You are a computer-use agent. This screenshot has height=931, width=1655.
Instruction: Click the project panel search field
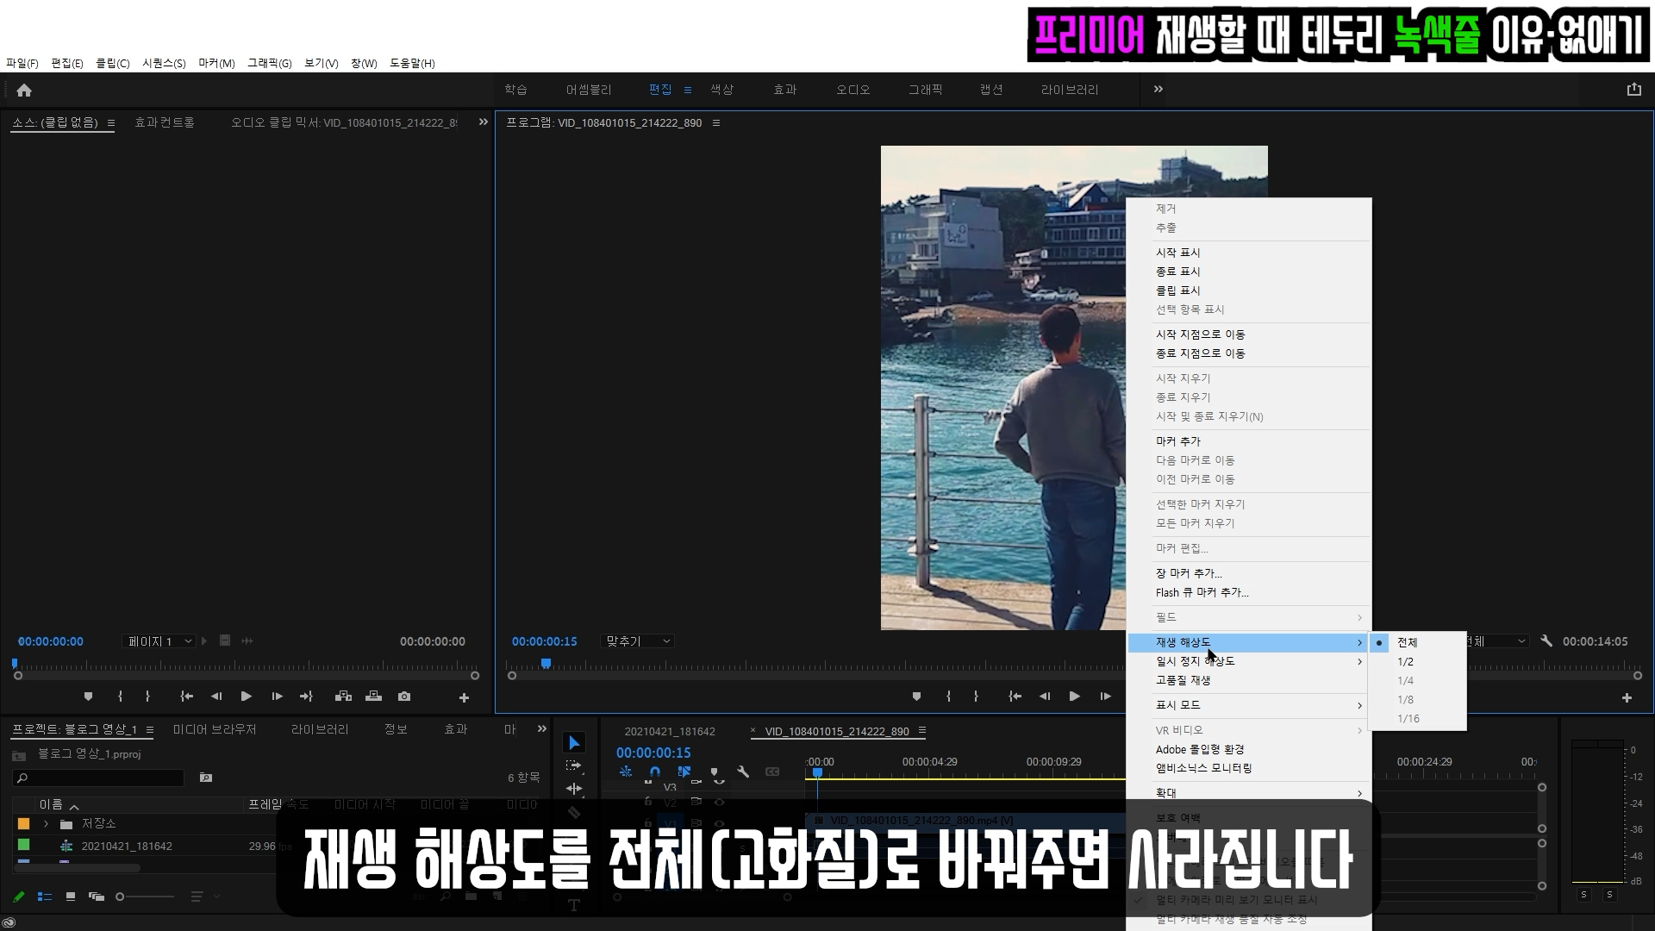pos(99,778)
